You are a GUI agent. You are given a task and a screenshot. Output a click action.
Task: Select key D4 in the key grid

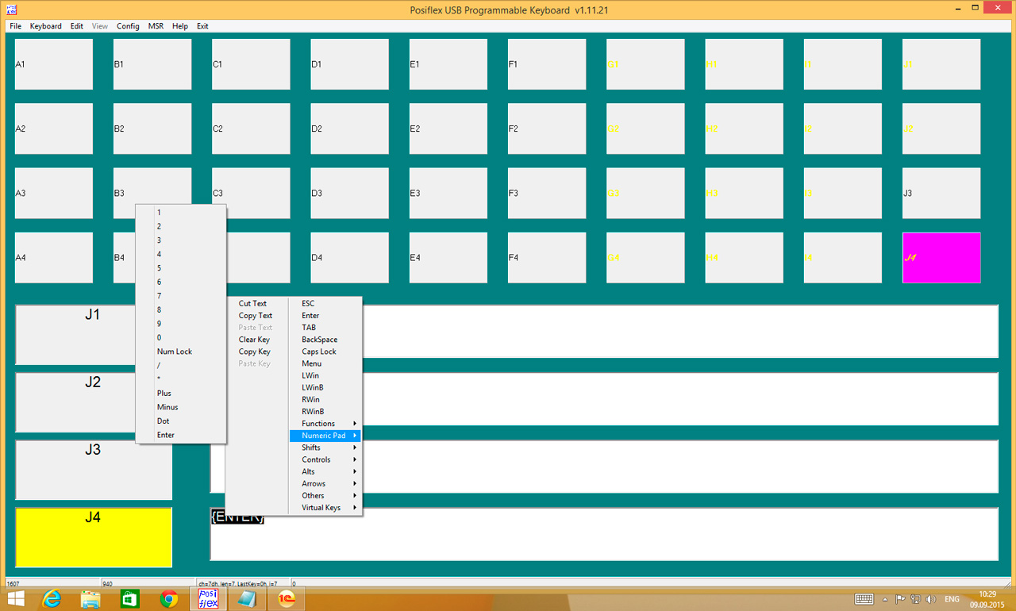(x=350, y=257)
